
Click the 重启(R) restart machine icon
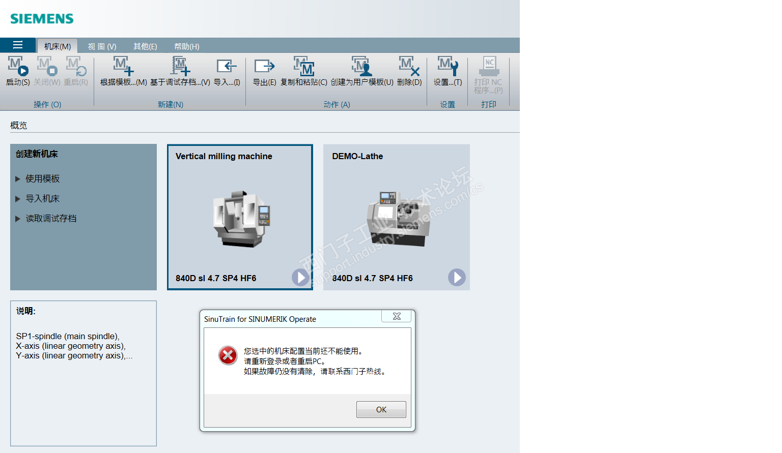pyautogui.click(x=76, y=66)
